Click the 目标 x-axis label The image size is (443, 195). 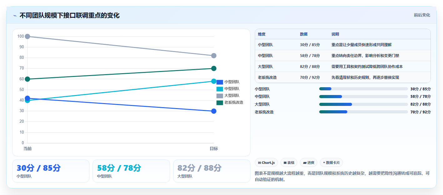point(214,149)
